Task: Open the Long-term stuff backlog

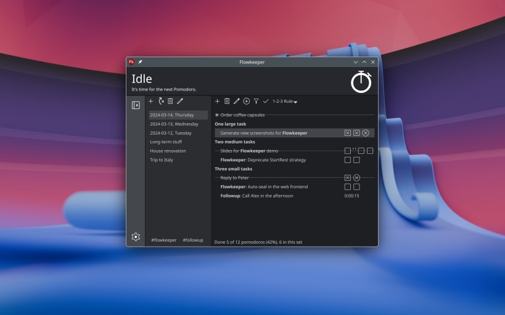Action: click(178, 142)
